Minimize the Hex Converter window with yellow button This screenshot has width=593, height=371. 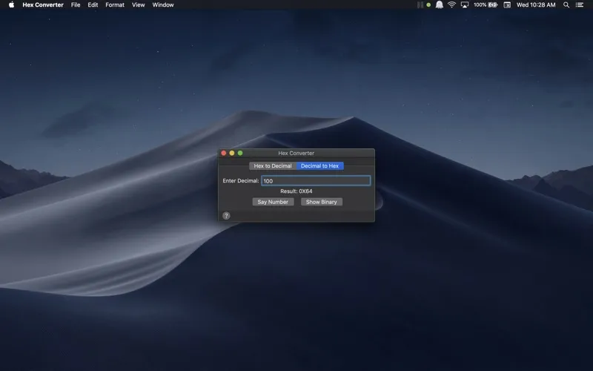232,153
